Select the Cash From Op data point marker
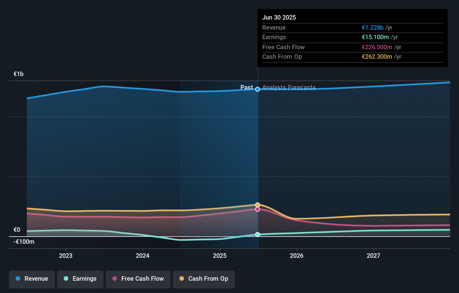 pos(258,205)
